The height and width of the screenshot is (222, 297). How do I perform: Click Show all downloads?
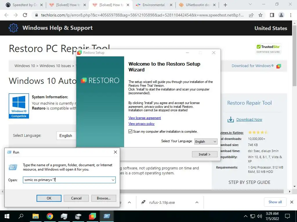click(x=275, y=202)
